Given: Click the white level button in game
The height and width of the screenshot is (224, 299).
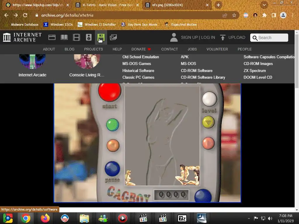Looking at the screenshot, I should [x=209, y=99].
